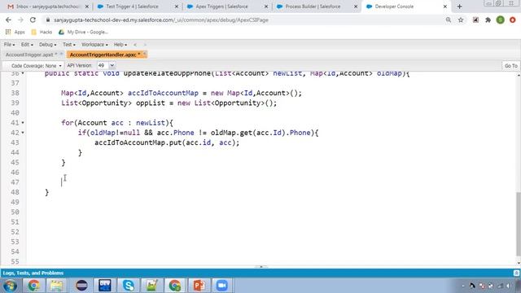Expand the Code Coverage dropdown
The width and height of the screenshot is (521, 293).
pyautogui.click(x=36, y=66)
